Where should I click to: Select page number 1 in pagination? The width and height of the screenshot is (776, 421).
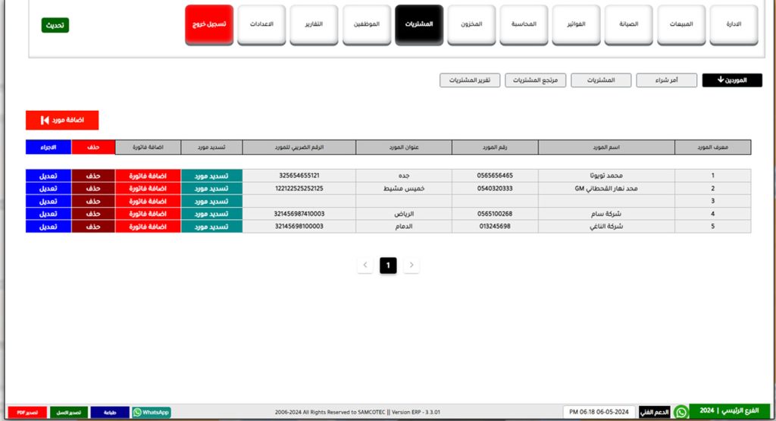coord(388,265)
